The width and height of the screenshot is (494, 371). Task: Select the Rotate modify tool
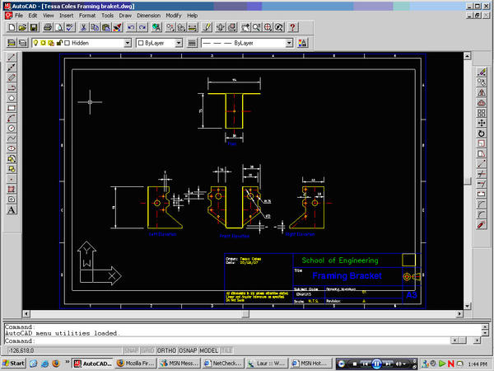point(481,134)
